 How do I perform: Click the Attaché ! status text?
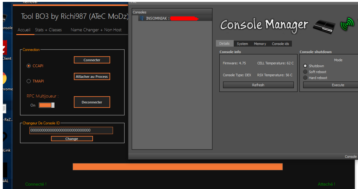point(326,184)
